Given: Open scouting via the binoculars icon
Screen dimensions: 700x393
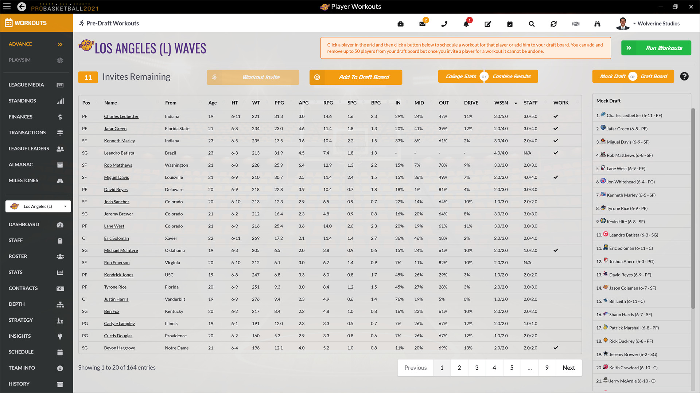Looking at the screenshot, I should coord(597,24).
